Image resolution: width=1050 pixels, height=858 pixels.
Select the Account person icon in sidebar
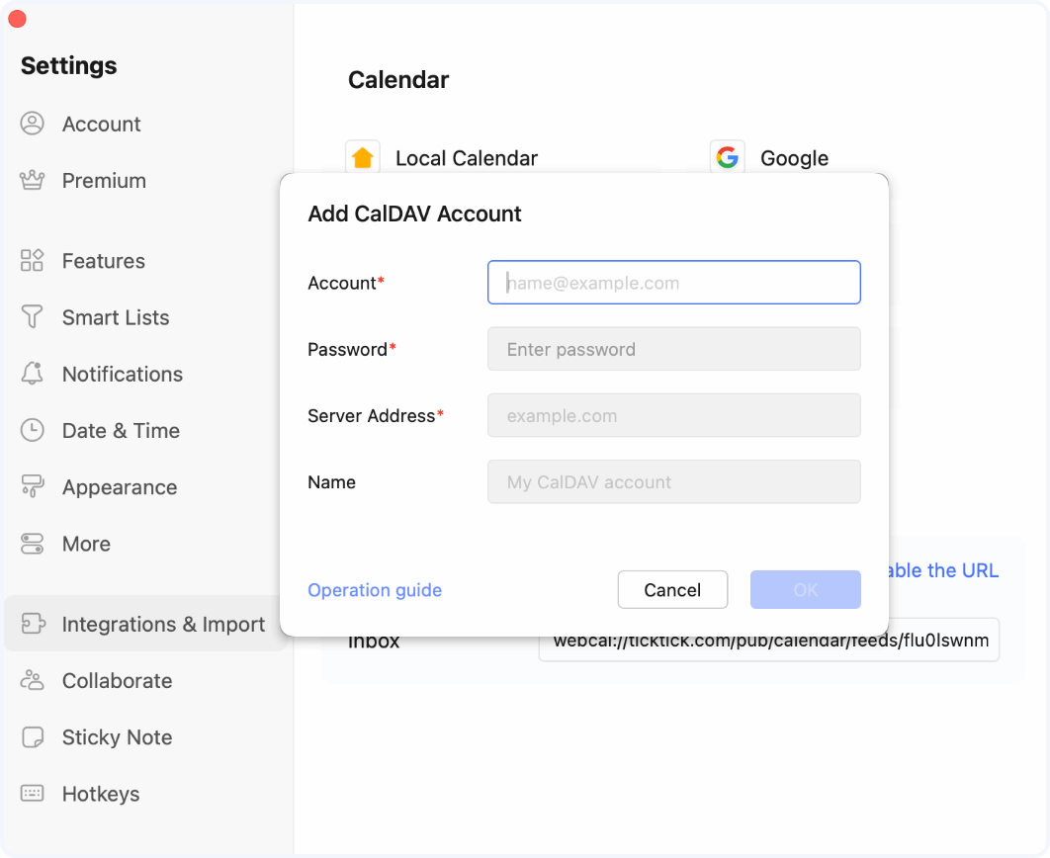point(32,124)
